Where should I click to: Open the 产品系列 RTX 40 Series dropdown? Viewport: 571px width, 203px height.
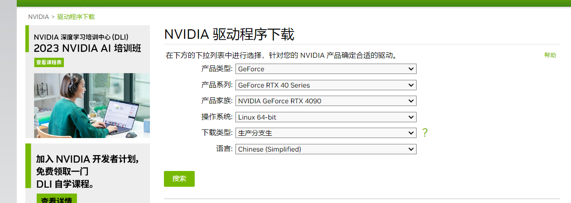point(325,85)
